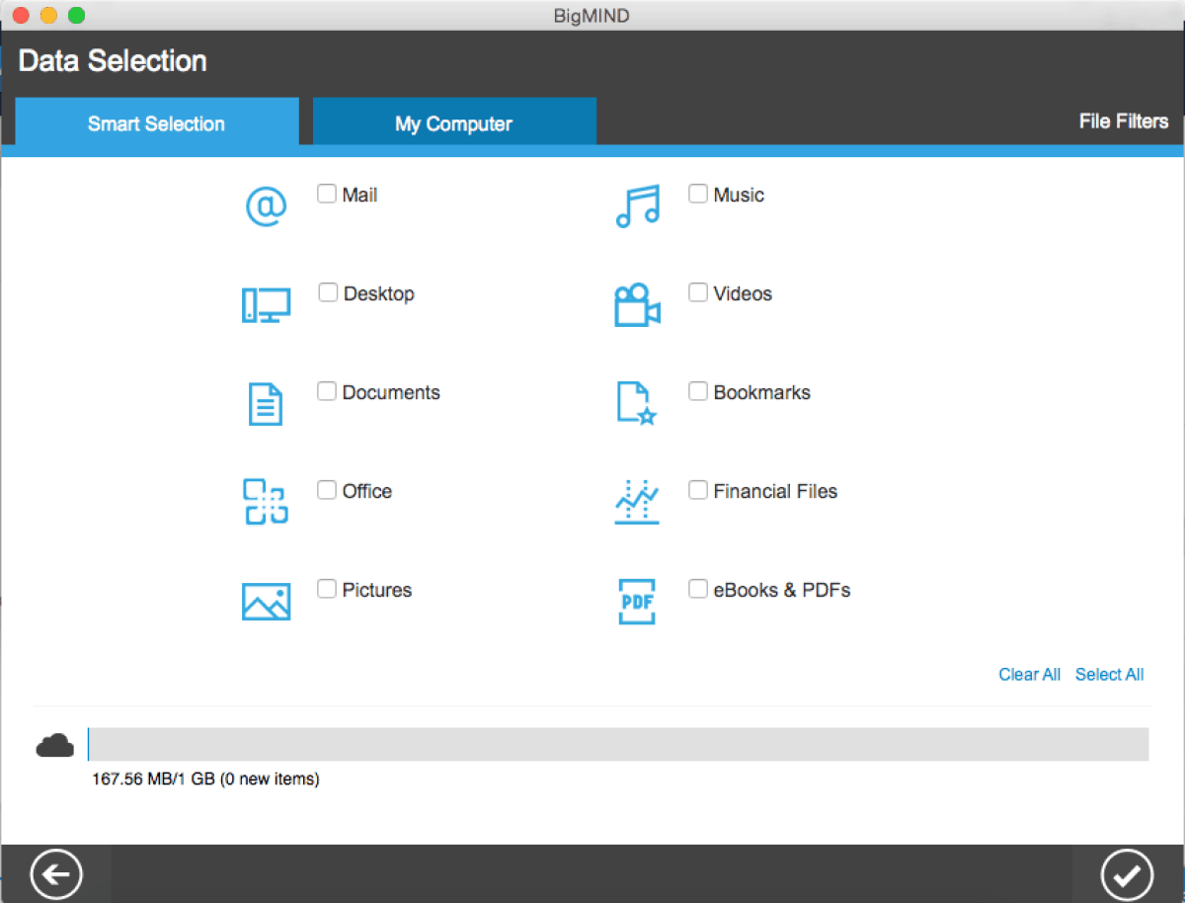1185x903 pixels.
Task: Click the Select All link
Action: coord(1109,675)
